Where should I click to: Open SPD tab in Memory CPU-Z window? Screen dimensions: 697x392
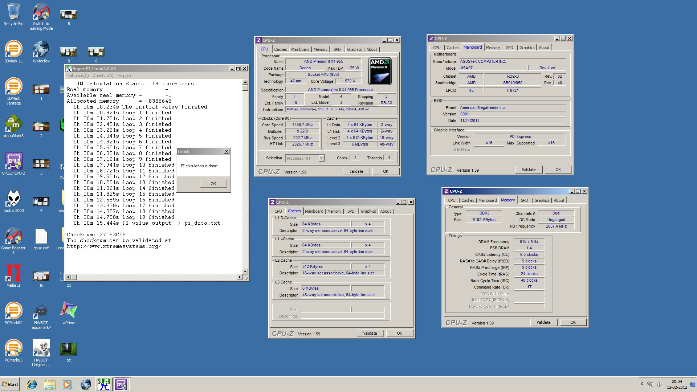click(x=525, y=200)
